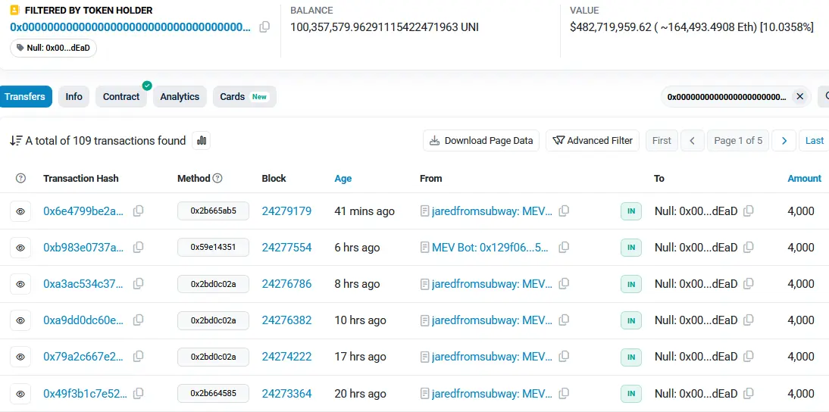Go to previous page with left chevron
The width and height of the screenshot is (829, 412).
(692, 141)
